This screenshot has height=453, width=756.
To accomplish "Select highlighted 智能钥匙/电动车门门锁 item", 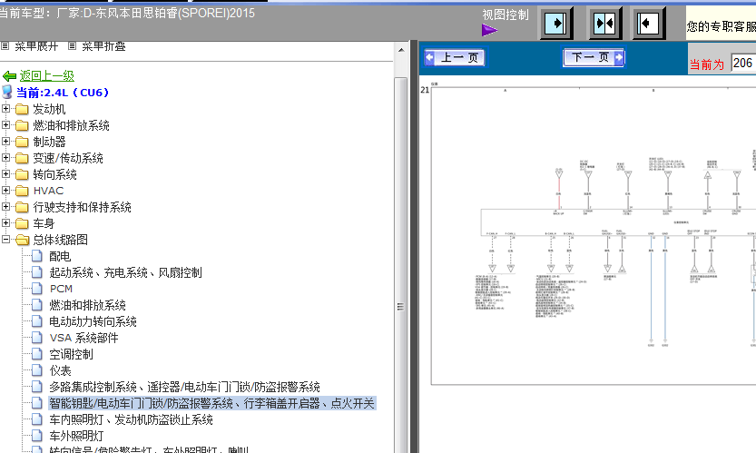I will coord(211,403).
